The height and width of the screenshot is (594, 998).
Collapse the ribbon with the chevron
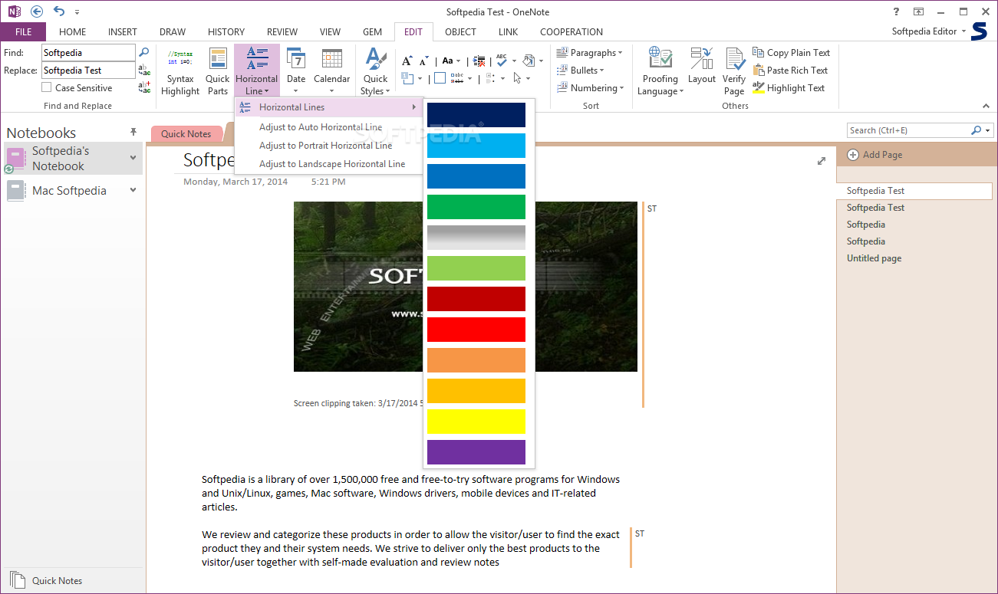point(986,106)
